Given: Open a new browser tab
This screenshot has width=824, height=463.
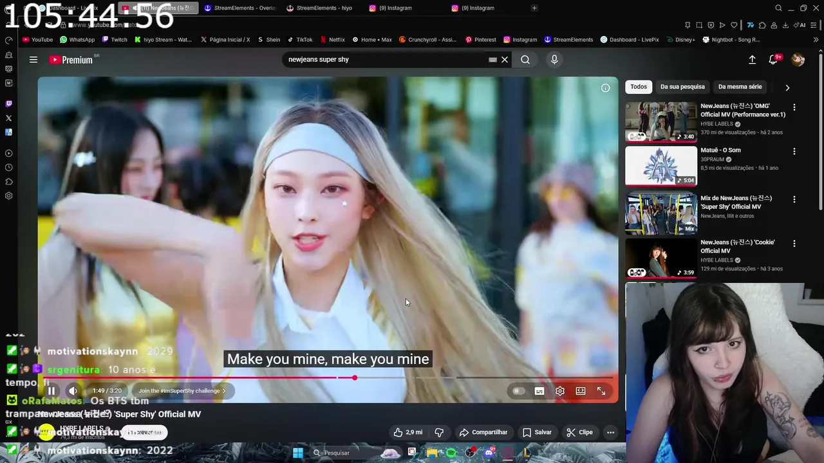Looking at the screenshot, I should coord(534,8).
